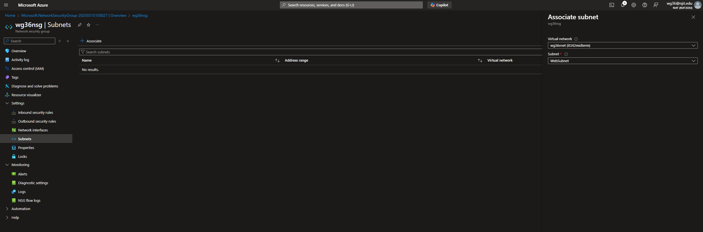Image resolution: width=703 pixels, height=232 pixels.
Task: Open the feedback icon in header
Action: click(656, 5)
